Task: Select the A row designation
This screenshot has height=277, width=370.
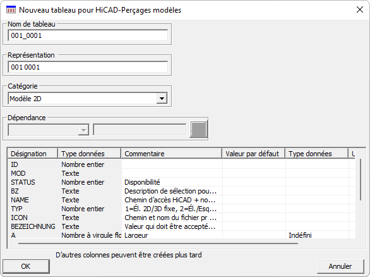Action: (x=13, y=235)
